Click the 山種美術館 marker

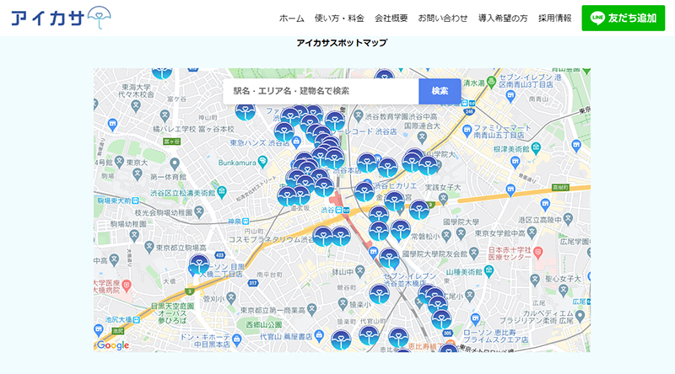pyautogui.click(x=489, y=271)
